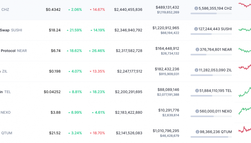
Task: Open the TEL coin link
Action: (x=5, y=92)
